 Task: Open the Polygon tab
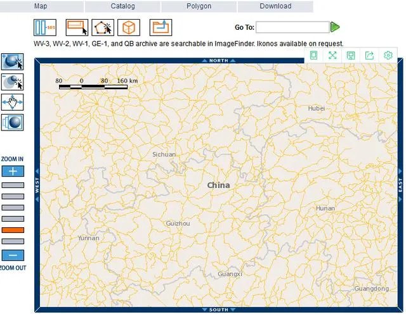199,6
